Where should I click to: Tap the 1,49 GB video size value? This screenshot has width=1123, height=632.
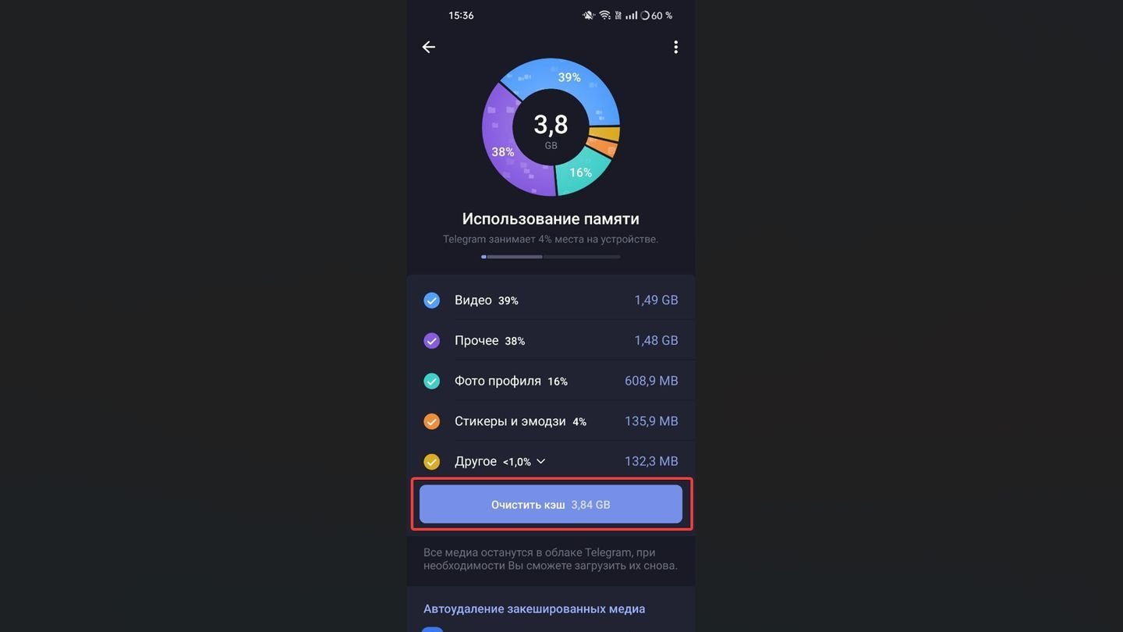point(656,300)
